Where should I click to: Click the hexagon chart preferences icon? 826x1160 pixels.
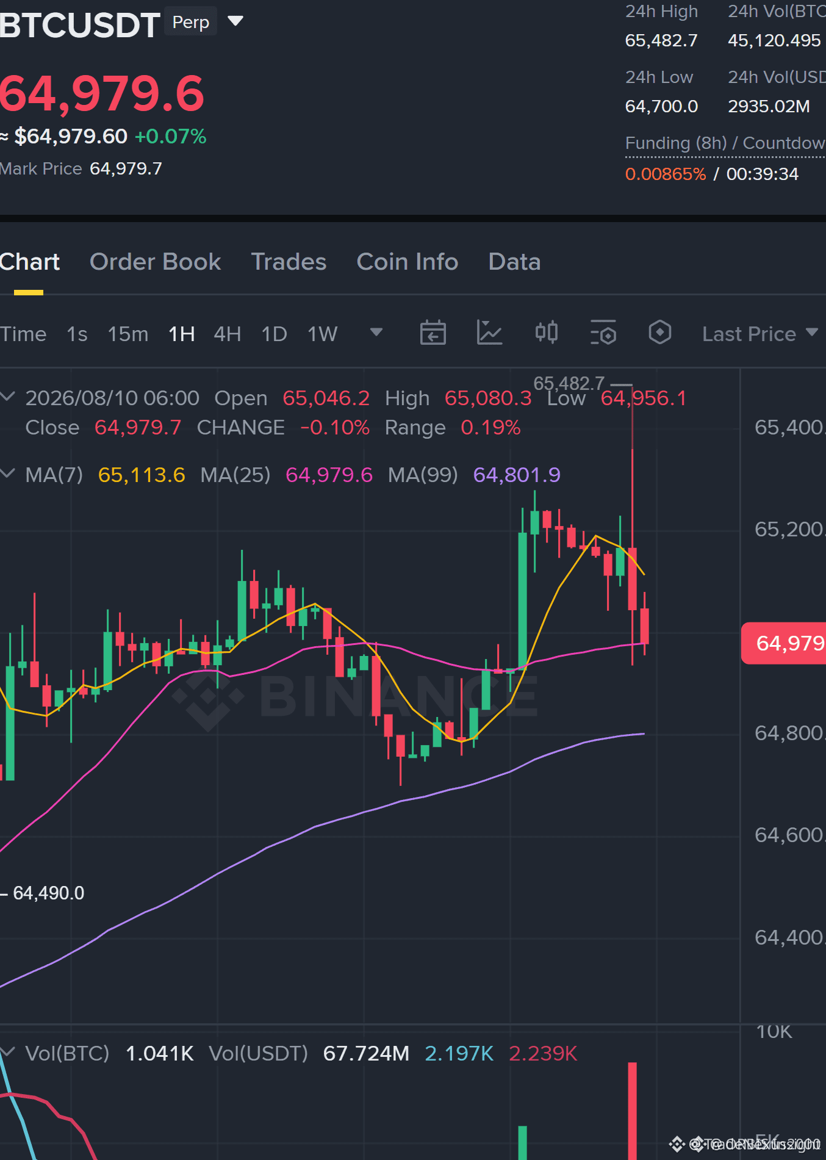(659, 333)
